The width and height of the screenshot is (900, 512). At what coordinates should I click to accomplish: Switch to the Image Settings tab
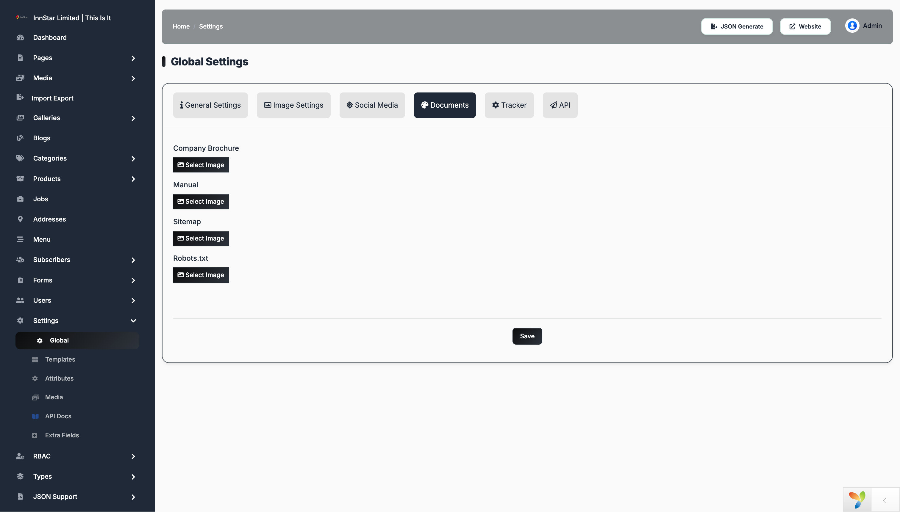(x=293, y=105)
